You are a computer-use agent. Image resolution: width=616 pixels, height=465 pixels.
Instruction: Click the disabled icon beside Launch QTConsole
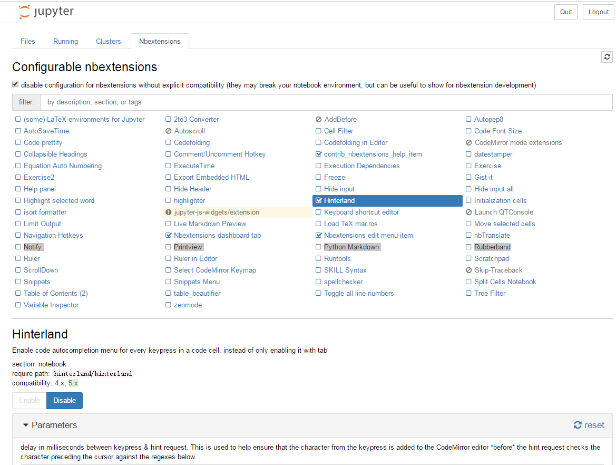point(468,212)
